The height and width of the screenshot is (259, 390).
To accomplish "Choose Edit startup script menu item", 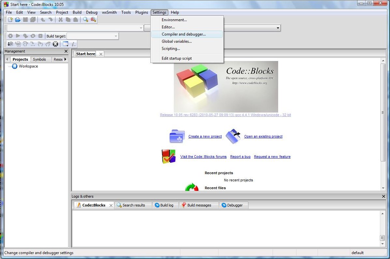I will pos(177,58).
